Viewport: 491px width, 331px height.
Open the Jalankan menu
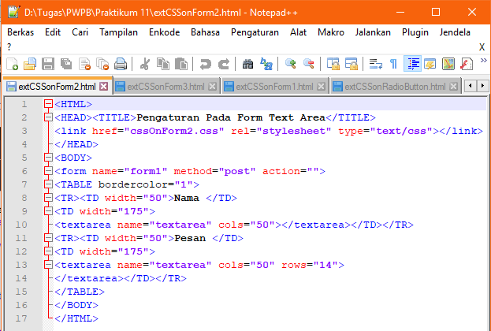[373, 32]
